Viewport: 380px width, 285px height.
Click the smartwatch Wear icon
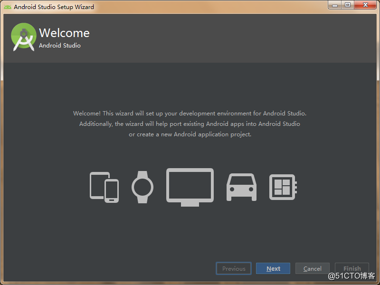pos(142,187)
